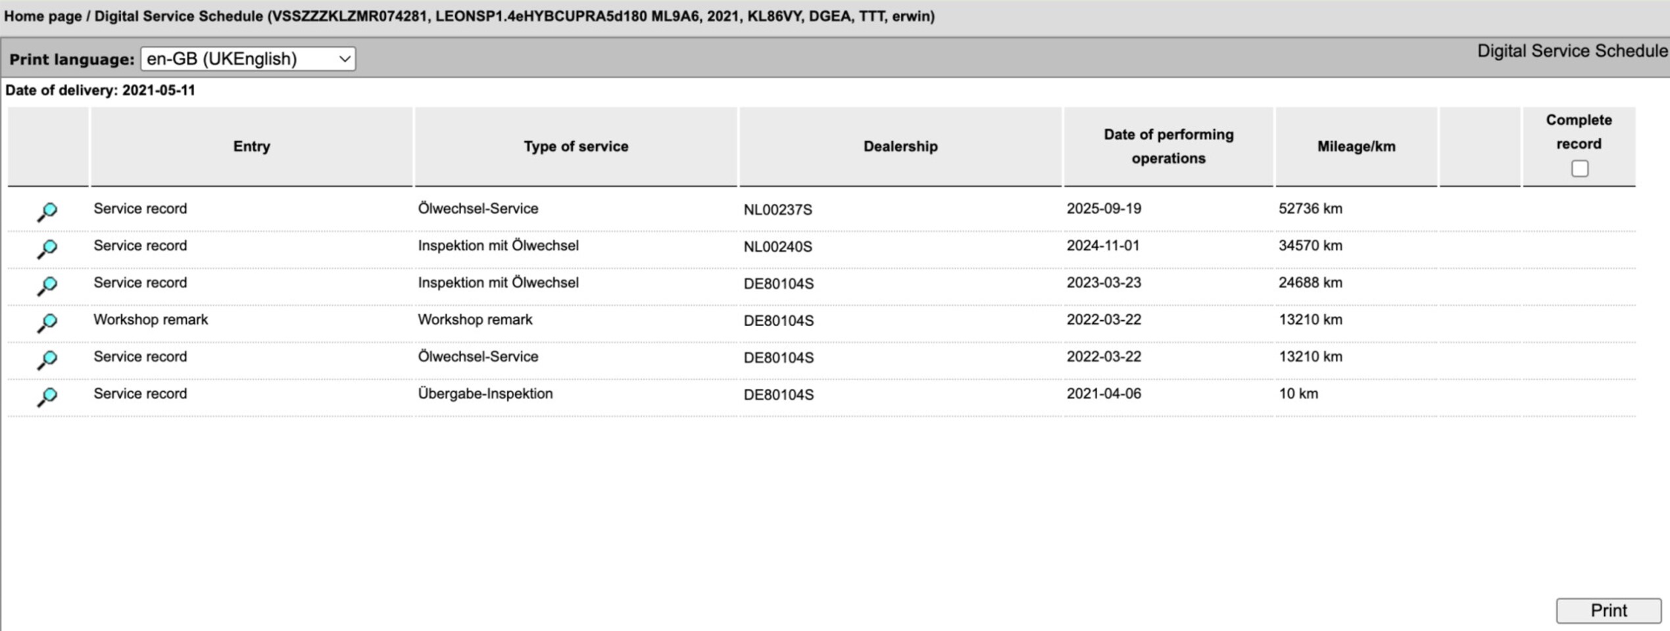
Task: Click the Digital Service Schedule breadcrumb text
Action: [x=178, y=16]
